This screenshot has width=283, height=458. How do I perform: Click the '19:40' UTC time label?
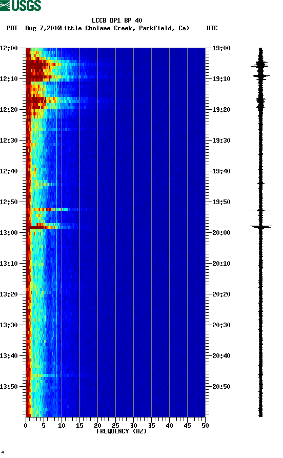coord(221,171)
